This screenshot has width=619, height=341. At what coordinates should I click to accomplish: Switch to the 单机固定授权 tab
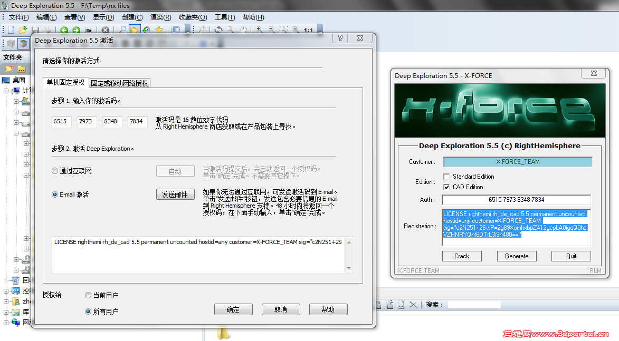pos(65,82)
